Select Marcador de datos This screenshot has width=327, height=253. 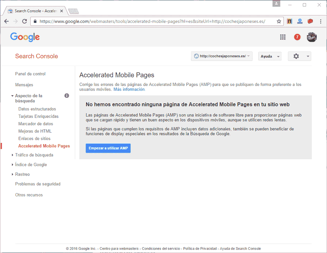[36, 124]
